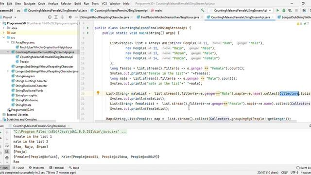Rerun program with green arrow in Run panel
311x175 pixels.
(x=1, y=132)
